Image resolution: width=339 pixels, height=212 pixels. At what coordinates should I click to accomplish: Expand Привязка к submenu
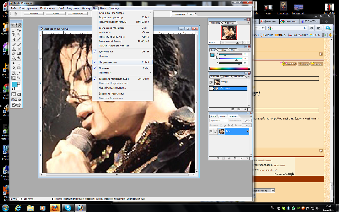pyautogui.click(x=122, y=73)
